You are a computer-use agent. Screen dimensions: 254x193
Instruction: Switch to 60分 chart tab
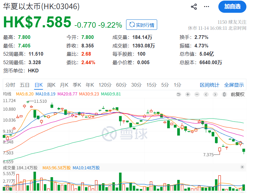pos(121,85)
